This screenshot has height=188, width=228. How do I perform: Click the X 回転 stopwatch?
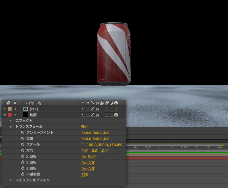tap(23, 156)
